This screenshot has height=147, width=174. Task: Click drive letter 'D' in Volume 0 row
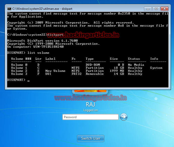(38, 65)
